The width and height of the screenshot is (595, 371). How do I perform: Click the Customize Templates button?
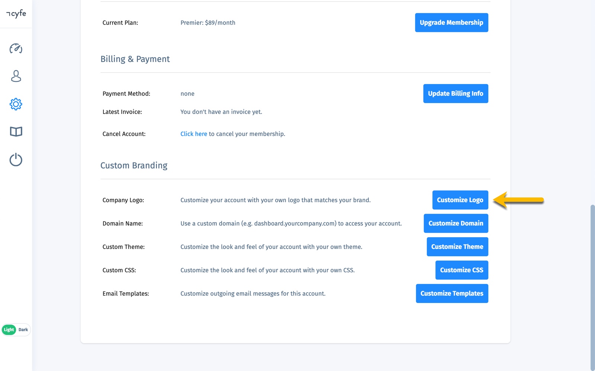click(x=452, y=293)
